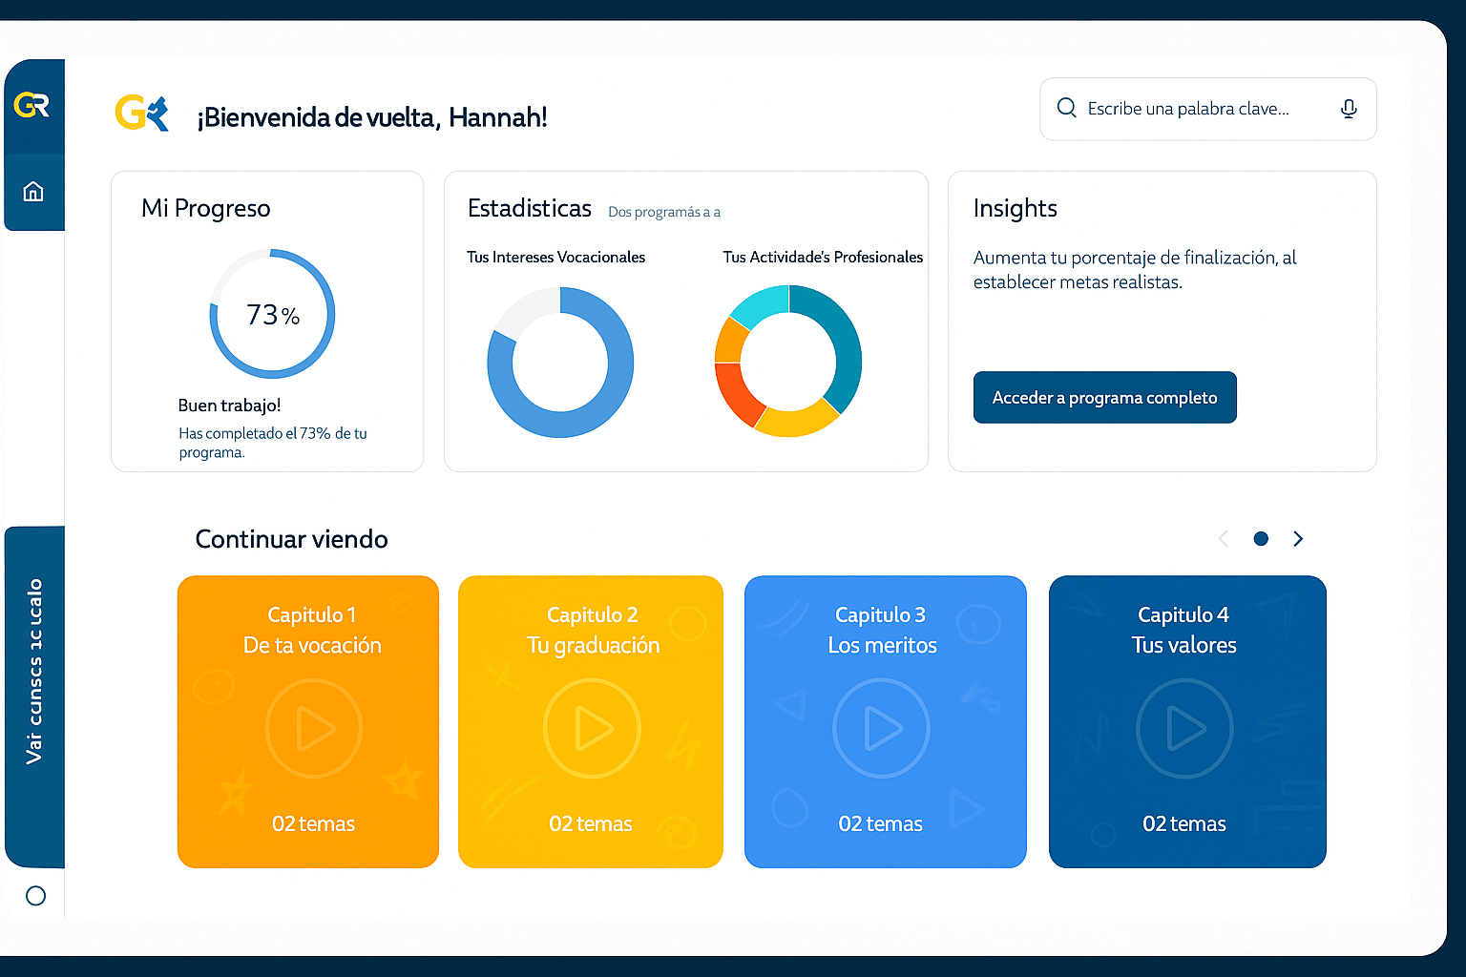The image size is (1466, 977).
Task: Click the 'Dos programás a a' link
Action: (664, 212)
